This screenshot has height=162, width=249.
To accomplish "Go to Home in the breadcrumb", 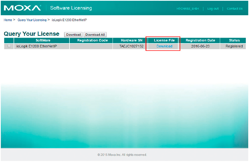I will pos(8,20).
